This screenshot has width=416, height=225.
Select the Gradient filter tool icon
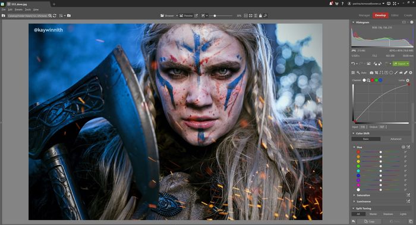[x=386, y=73]
